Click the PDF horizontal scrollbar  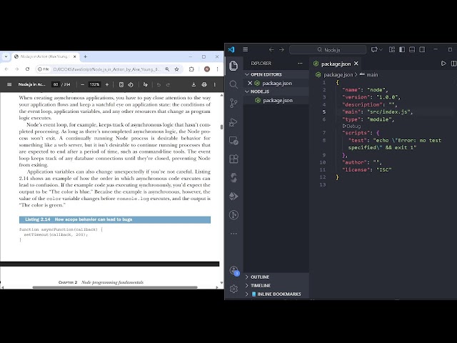tap(115, 287)
